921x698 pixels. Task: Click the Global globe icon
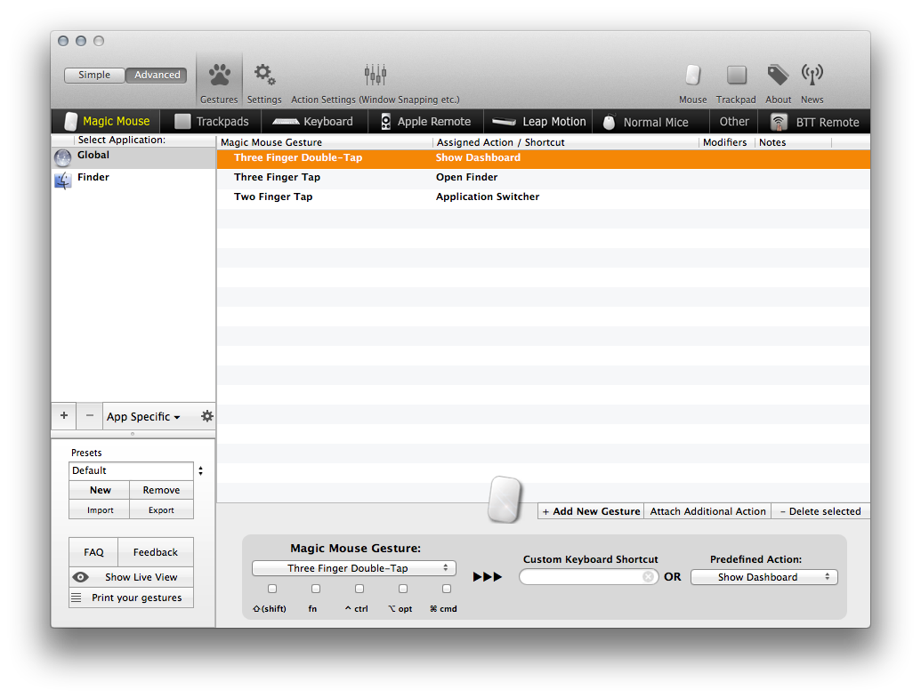[63, 158]
